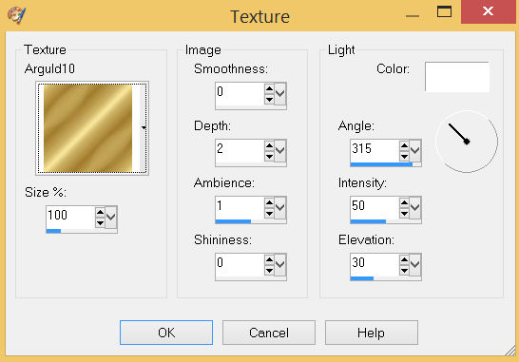519x362 pixels.
Task: Open the Size % dropdown slider
Action: [111, 218]
